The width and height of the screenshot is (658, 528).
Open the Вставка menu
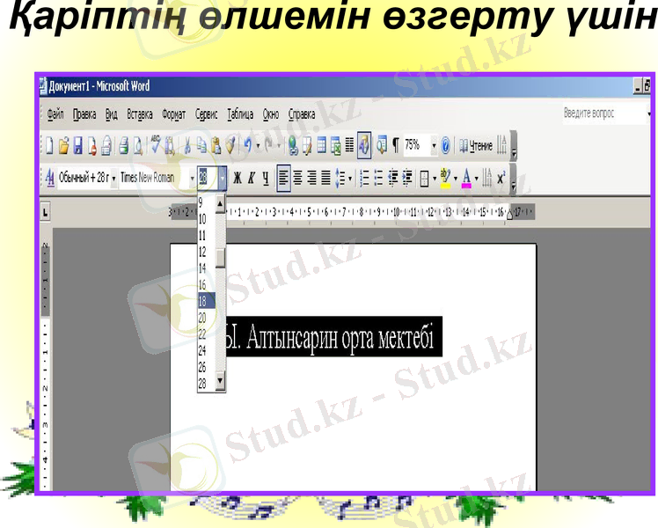coord(140,114)
